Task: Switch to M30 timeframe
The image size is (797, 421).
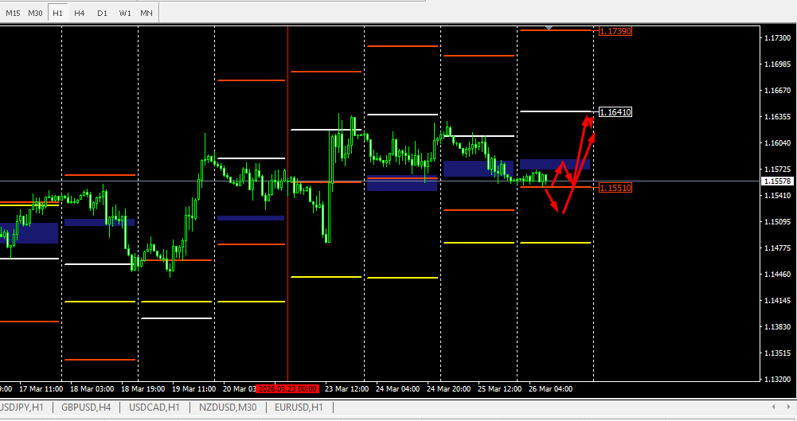Action: [35, 14]
